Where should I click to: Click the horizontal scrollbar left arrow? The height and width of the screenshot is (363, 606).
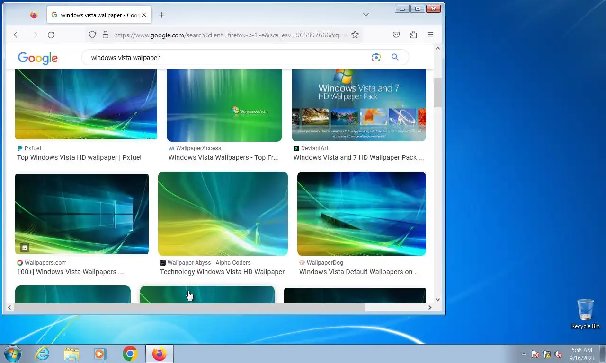click(9, 307)
